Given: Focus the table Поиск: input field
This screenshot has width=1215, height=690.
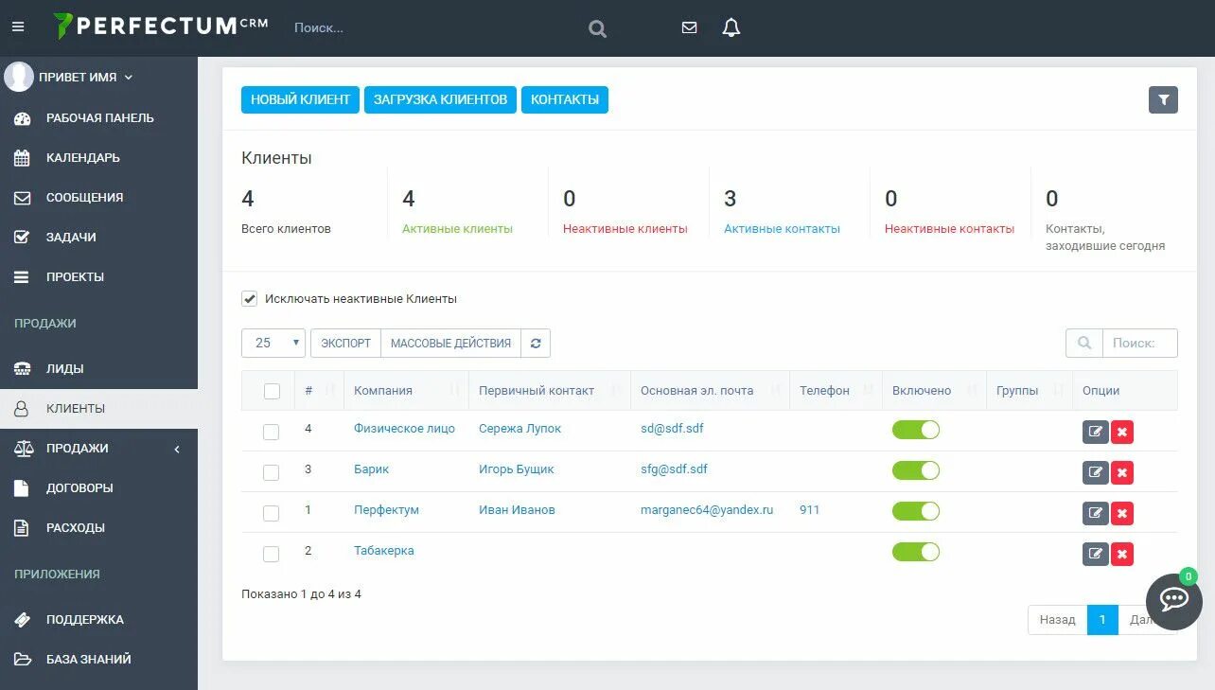Looking at the screenshot, I should [1140, 343].
